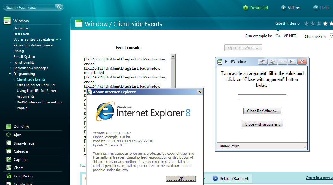This screenshot has width=333, height=185.
Task: Click the Videos link
Action: pyautogui.click(x=294, y=8)
